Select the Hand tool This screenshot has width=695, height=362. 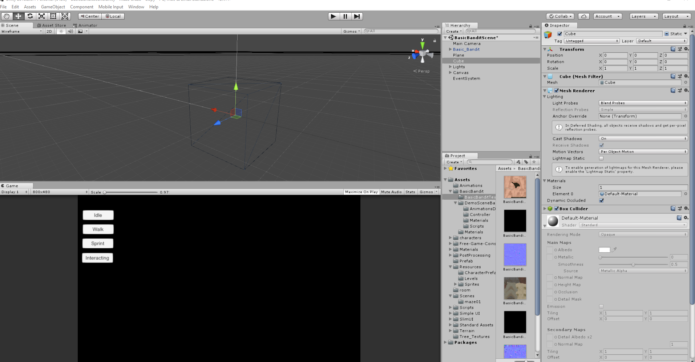(7, 16)
